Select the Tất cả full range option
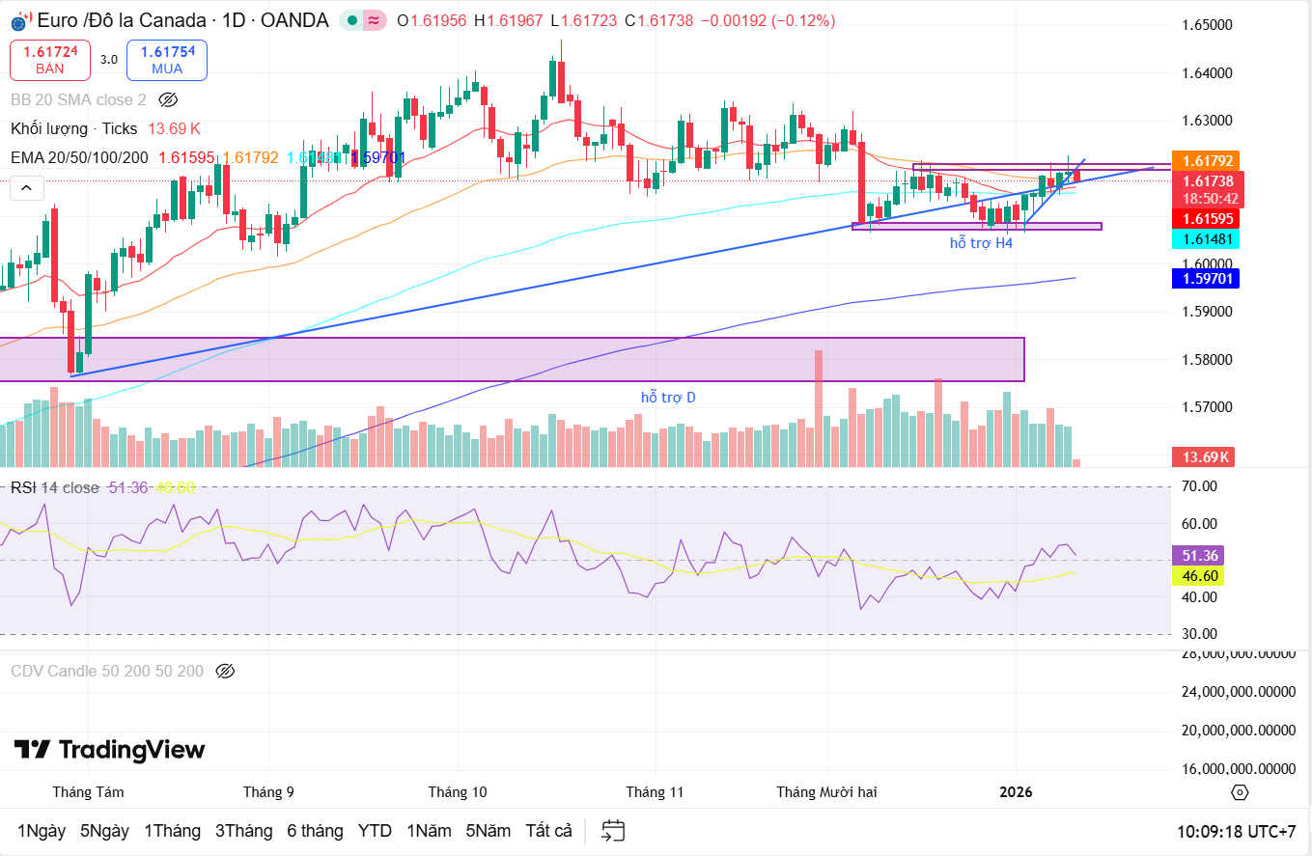This screenshot has width=1312, height=856. point(548,831)
